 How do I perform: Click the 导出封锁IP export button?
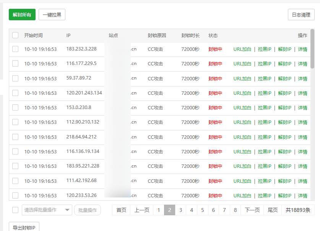coord(24,228)
